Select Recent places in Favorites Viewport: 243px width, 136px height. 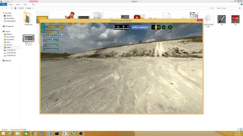point(11,21)
